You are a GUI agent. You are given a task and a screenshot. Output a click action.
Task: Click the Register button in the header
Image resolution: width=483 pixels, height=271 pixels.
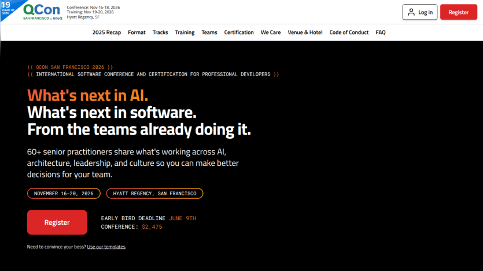click(x=458, y=12)
